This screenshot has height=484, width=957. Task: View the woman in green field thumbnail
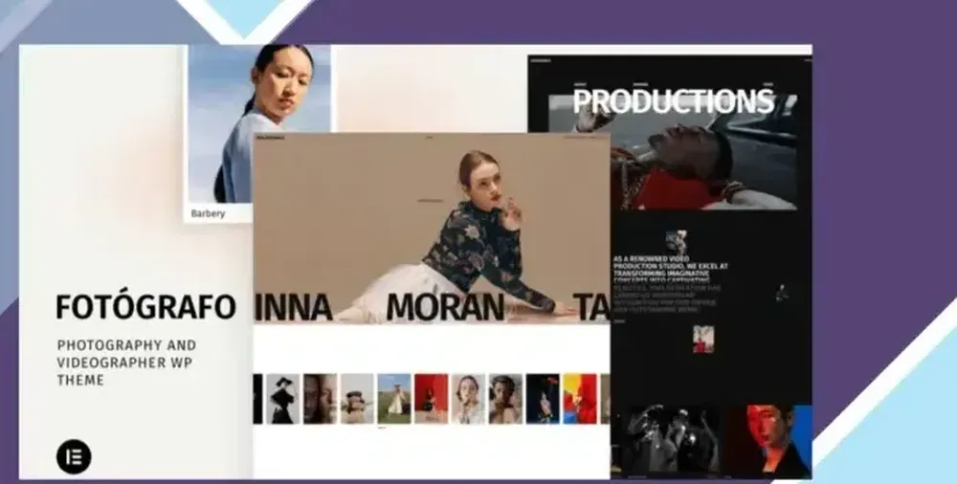click(394, 399)
